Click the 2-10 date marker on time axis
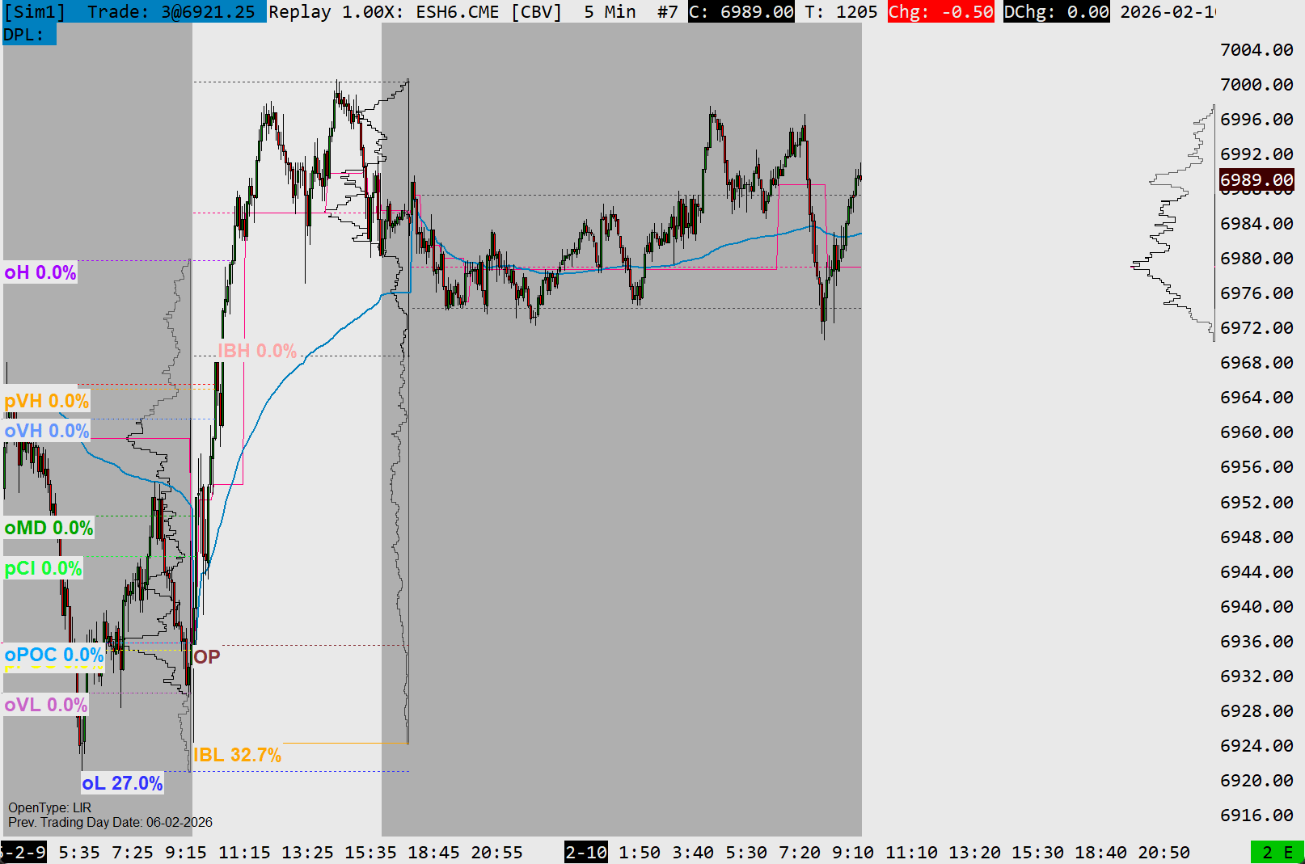The width and height of the screenshot is (1305, 864). 586,852
